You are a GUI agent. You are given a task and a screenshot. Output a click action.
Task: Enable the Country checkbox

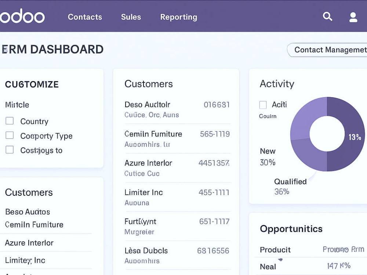[x=10, y=121]
